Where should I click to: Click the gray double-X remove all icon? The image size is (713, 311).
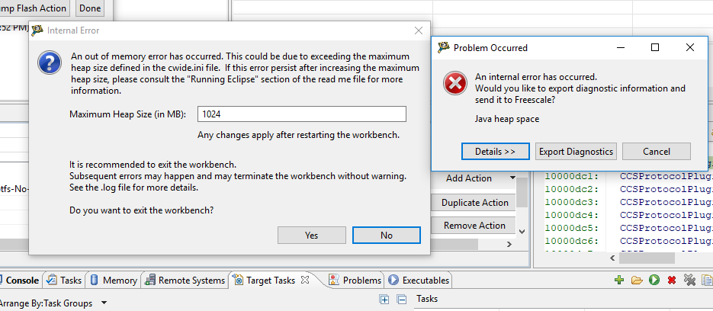pyautogui.click(x=689, y=281)
